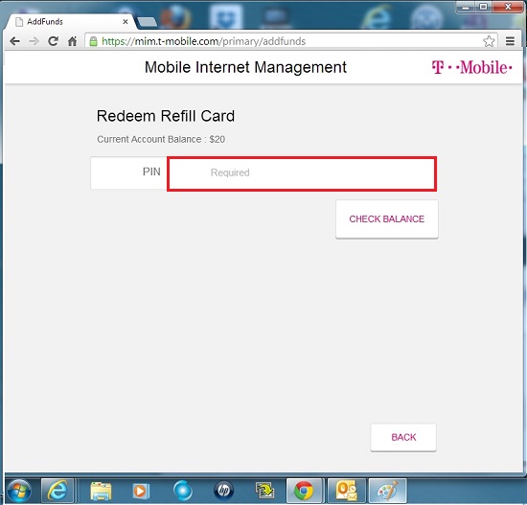This screenshot has width=527, height=505.
Task: Open the HP icon in taskbar
Action: (x=223, y=491)
